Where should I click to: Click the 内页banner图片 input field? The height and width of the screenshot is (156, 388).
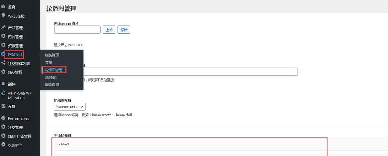pyautogui.click(x=77, y=30)
